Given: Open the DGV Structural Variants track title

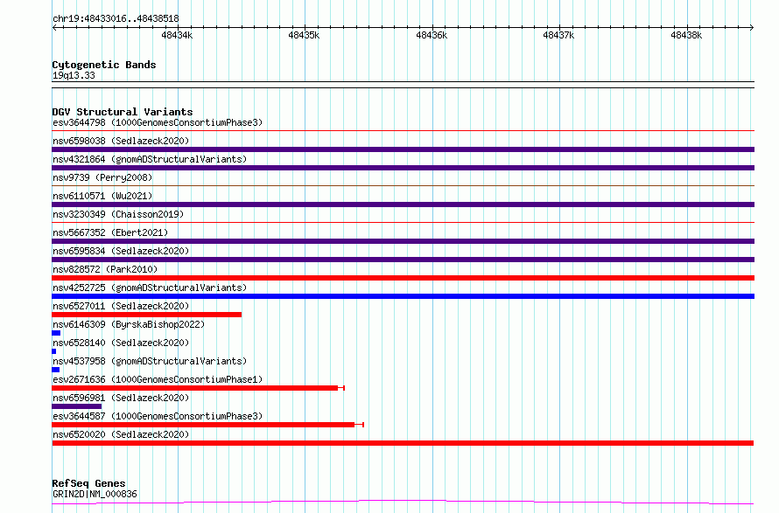Looking at the screenshot, I should click(x=123, y=112).
